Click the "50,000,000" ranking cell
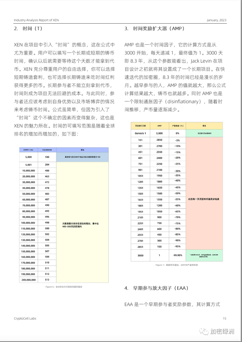The width and height of the screenshot is (242, 342). (x=29, y=194)
